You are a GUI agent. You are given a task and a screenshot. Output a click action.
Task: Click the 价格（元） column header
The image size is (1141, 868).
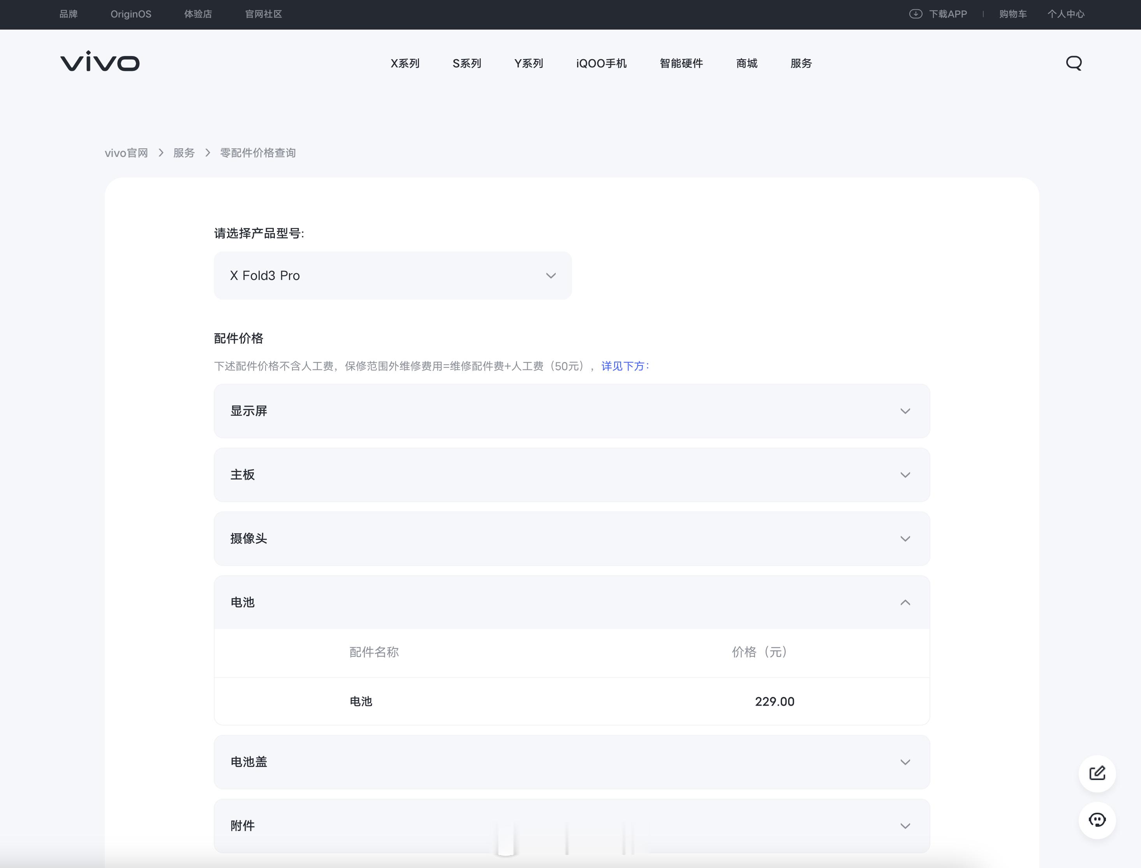click(x=759, y=652)
